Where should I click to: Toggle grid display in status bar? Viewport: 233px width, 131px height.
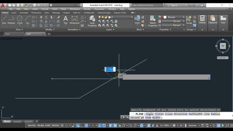coord(62,126)
